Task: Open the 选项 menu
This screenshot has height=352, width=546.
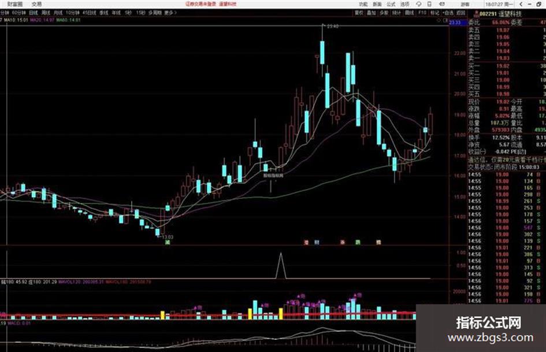Action: tap(405, 4)
